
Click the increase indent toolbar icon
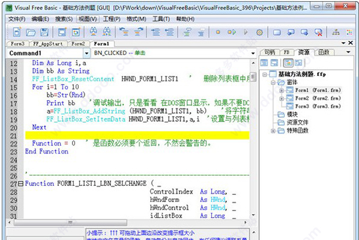(x=155, y=32)
